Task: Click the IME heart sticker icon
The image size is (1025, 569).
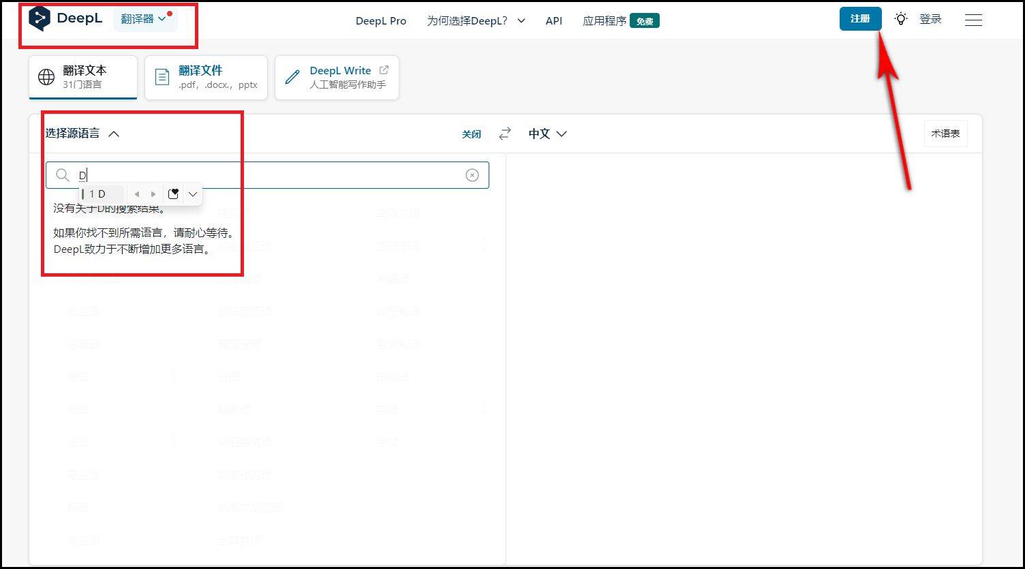Action: point(173,194)
